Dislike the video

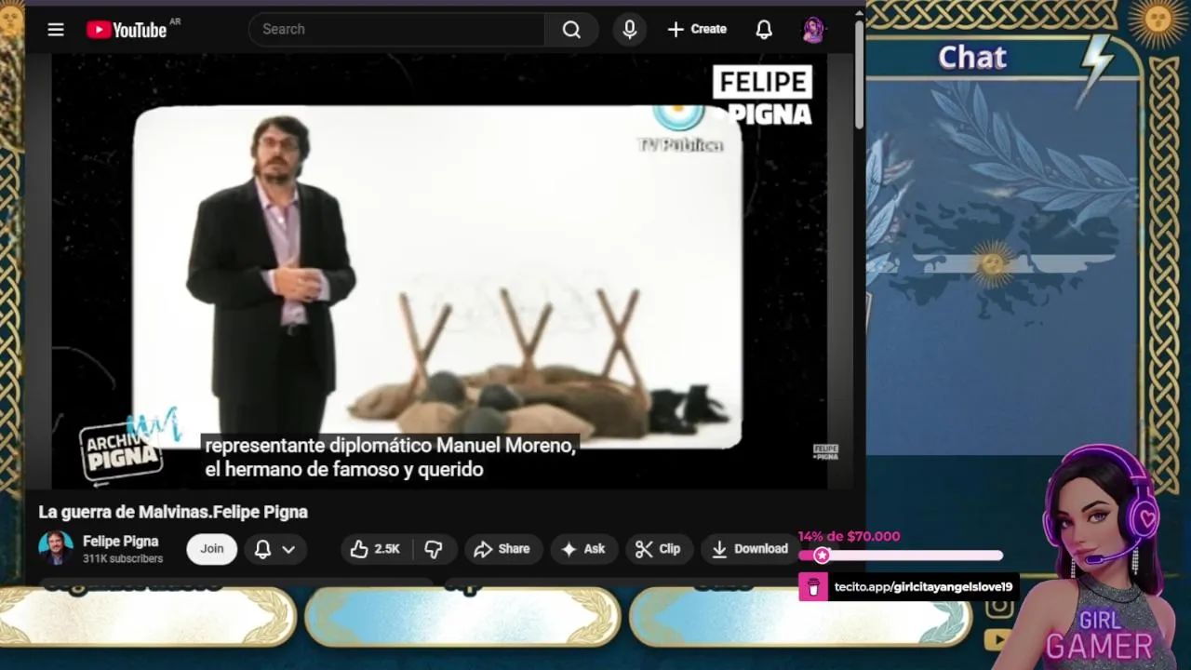pyautogui.click(x=434, y=549)
